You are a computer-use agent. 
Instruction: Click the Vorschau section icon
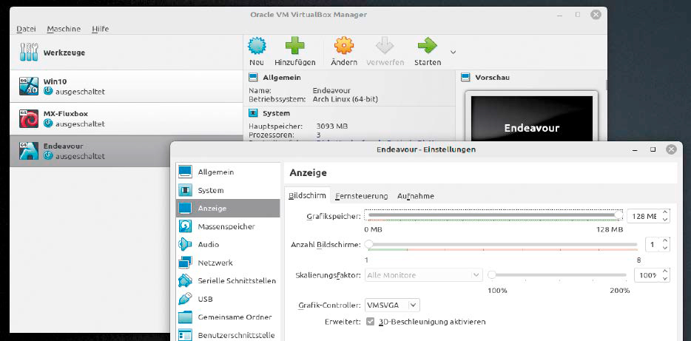point(465,78)
